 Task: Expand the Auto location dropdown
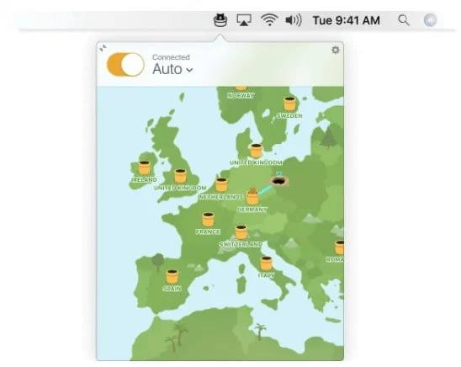[x=172, y=69]
